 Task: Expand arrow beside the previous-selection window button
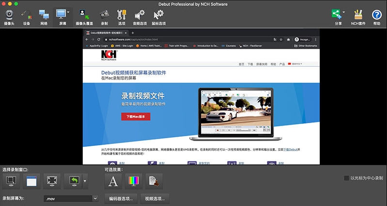(x=85, y=182)
